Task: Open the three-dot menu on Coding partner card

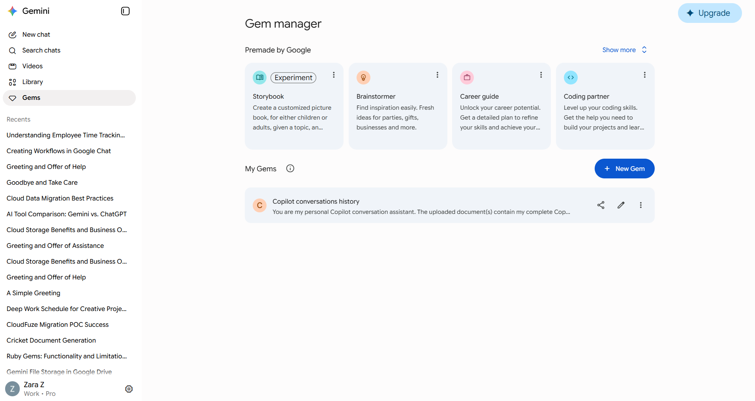Action: [x=644, y=75]
